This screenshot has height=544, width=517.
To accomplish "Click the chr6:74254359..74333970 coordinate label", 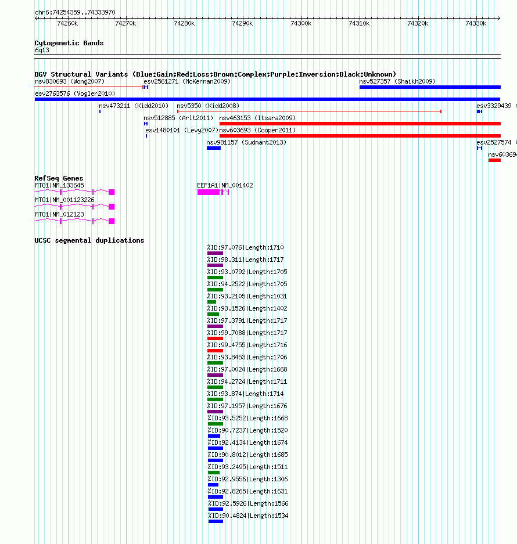I will point(75,13).
